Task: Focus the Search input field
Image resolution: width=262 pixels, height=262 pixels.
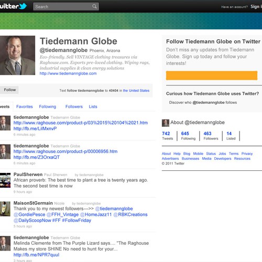Action: pos(66,6)
